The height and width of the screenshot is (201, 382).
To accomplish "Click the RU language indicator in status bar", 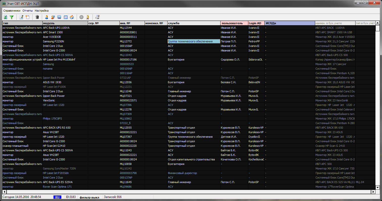I will (58, 197).
